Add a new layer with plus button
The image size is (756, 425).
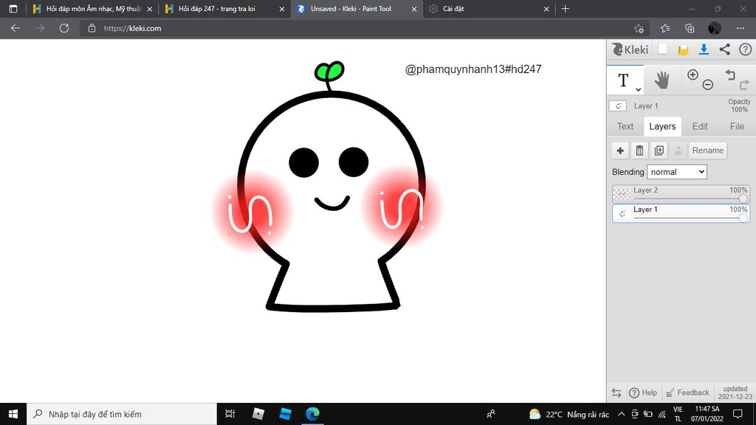(620, 151)
